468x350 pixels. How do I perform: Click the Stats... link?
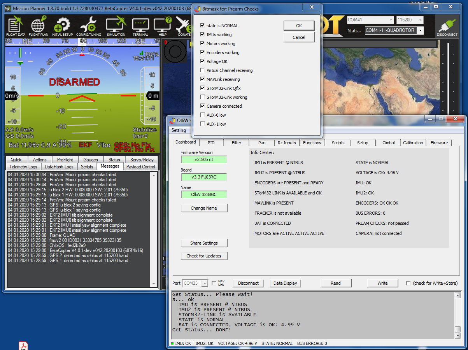(354, 31)
